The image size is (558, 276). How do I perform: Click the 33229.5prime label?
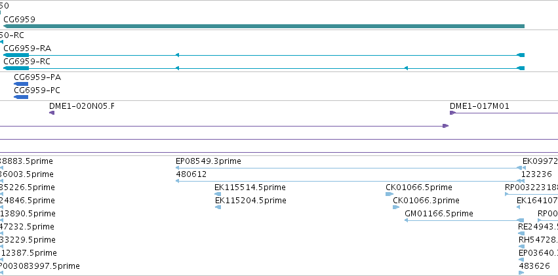coord(28,240)
